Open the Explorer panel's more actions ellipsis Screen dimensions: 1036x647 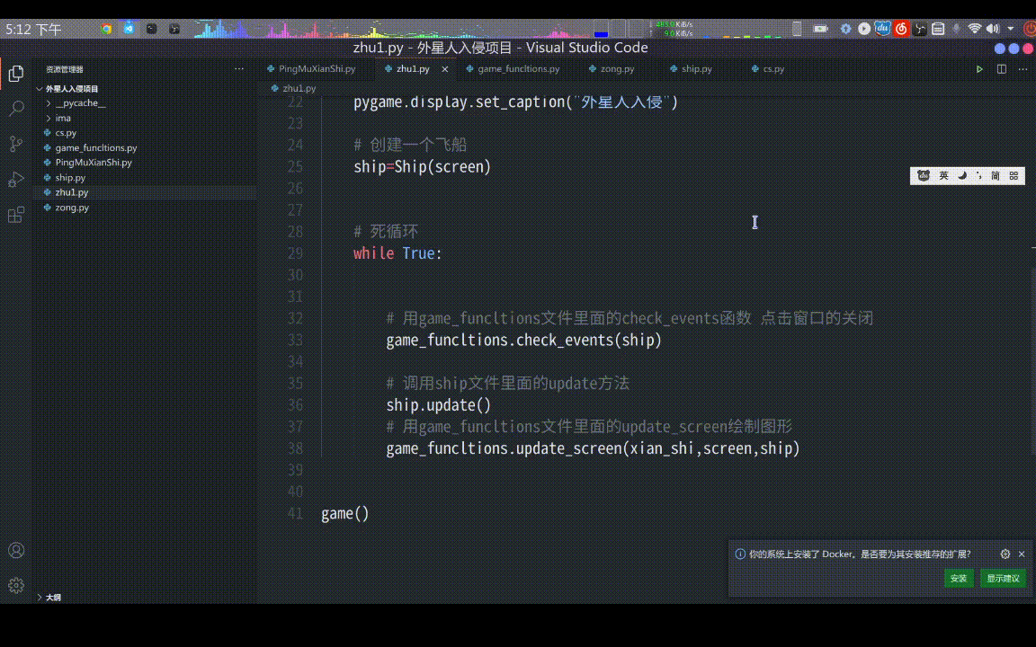point(238,68)
